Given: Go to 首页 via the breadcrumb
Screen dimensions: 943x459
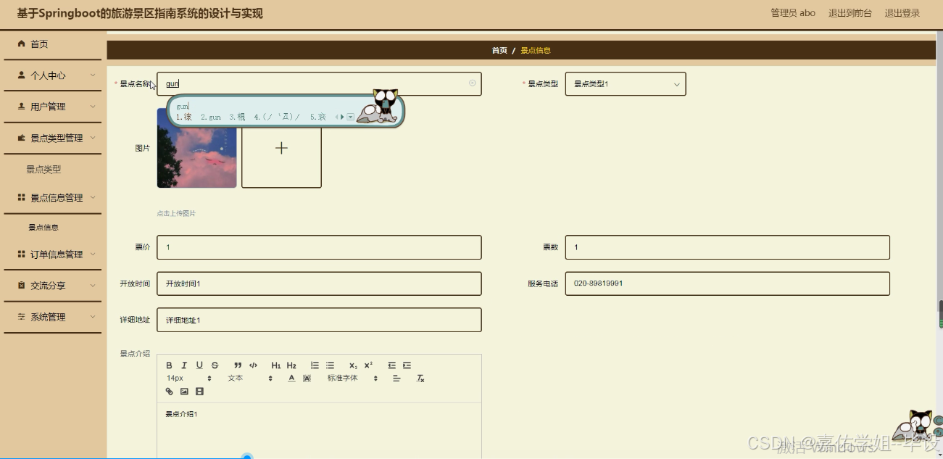Looking at the screenshot, I should click(x=498, y=51).
